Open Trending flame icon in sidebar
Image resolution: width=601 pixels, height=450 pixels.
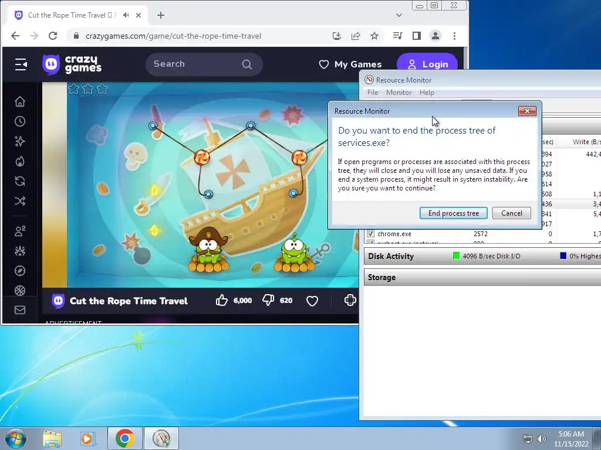pyautogui.click(x=20, y=161)
